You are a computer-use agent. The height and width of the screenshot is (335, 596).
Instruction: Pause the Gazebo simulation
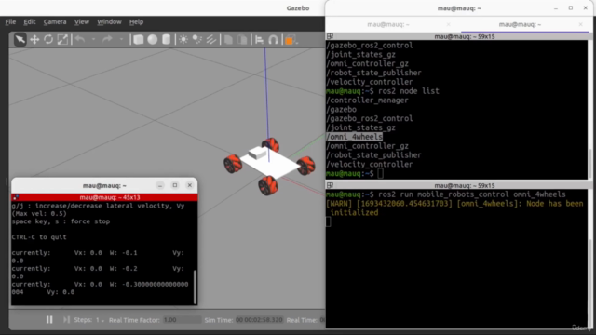(49, 320)
